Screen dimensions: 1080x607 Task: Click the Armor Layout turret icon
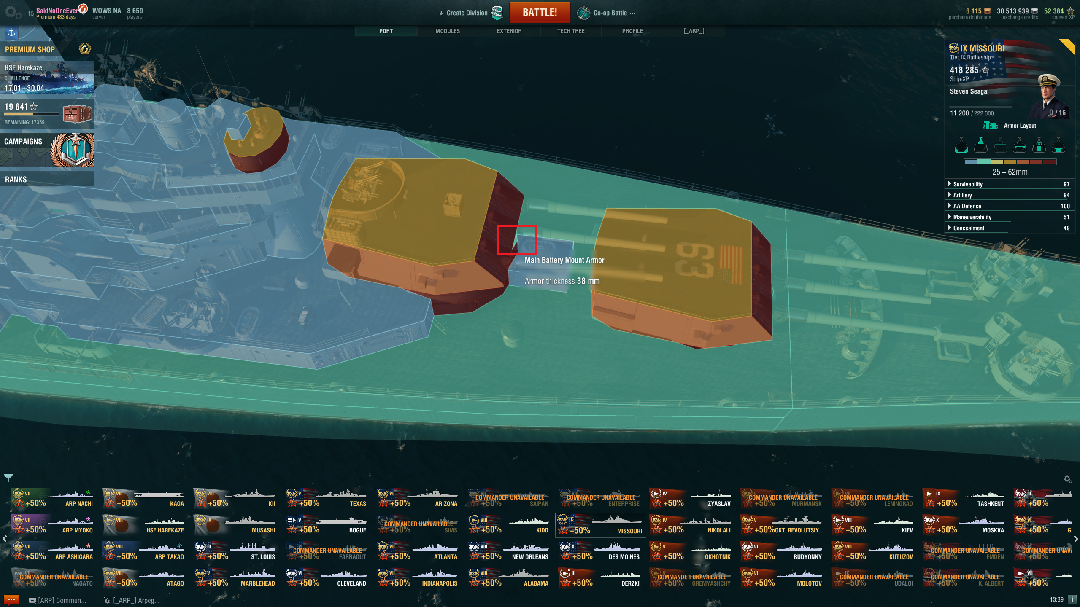point(991,126)
